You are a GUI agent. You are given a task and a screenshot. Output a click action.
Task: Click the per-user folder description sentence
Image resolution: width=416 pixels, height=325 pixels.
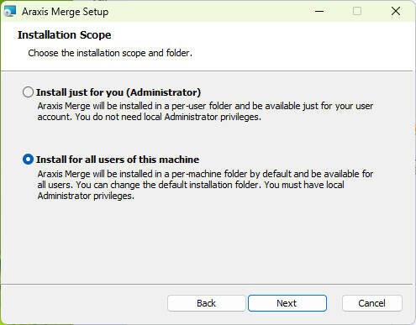coord(205,111)
